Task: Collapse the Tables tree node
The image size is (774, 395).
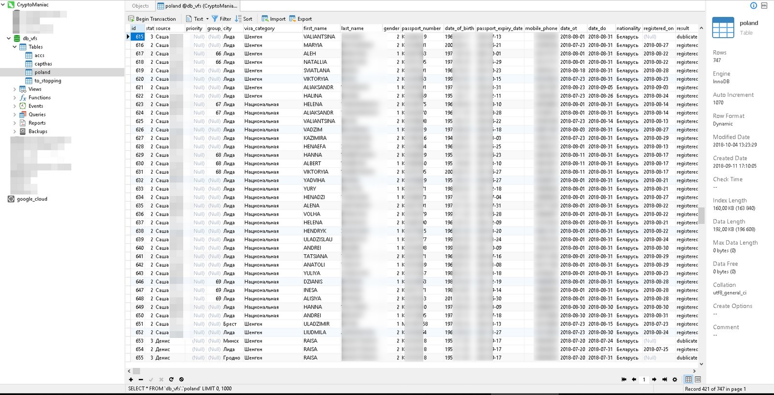Action: click(15, 47)
